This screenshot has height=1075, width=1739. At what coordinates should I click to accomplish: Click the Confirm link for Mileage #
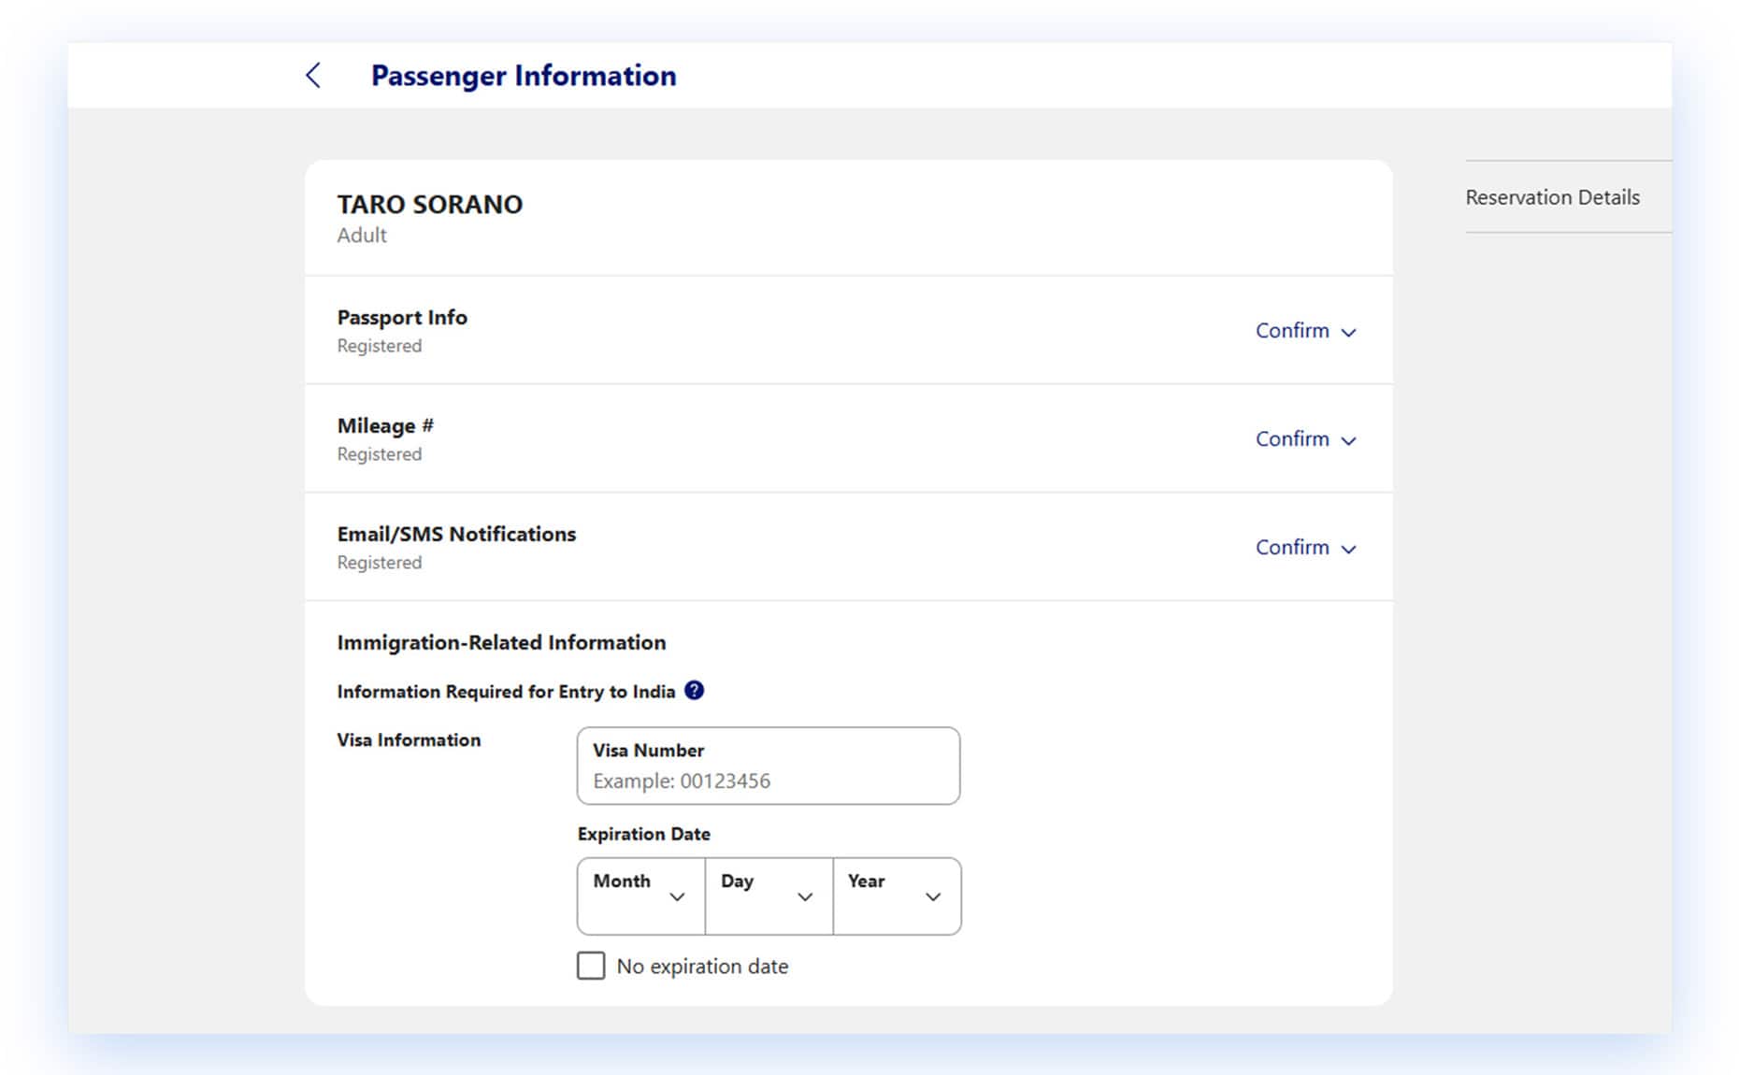1292,439
